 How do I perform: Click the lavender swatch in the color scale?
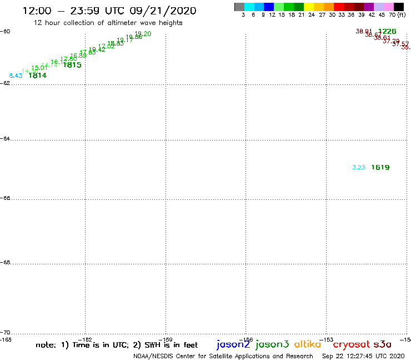pyautogui.click(x=379, y=7)
